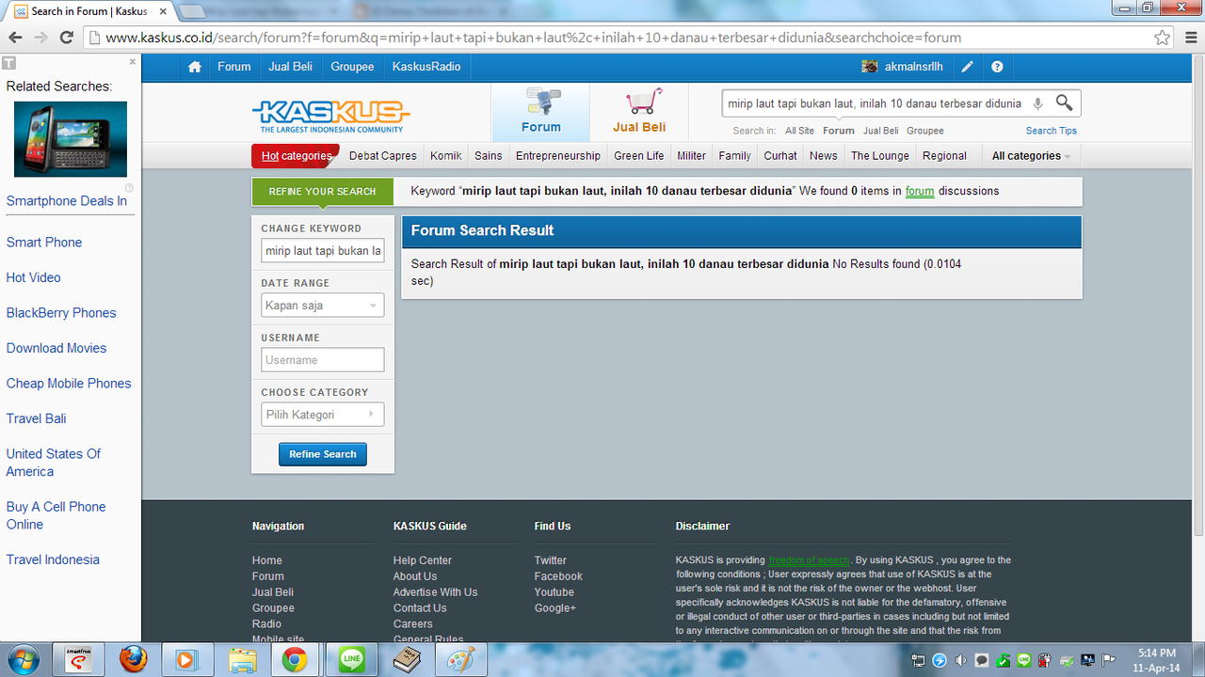Click the akmalnsrllh user avatar
The height and width of the screenshot is (677, 1205).
tap(870, 67)
